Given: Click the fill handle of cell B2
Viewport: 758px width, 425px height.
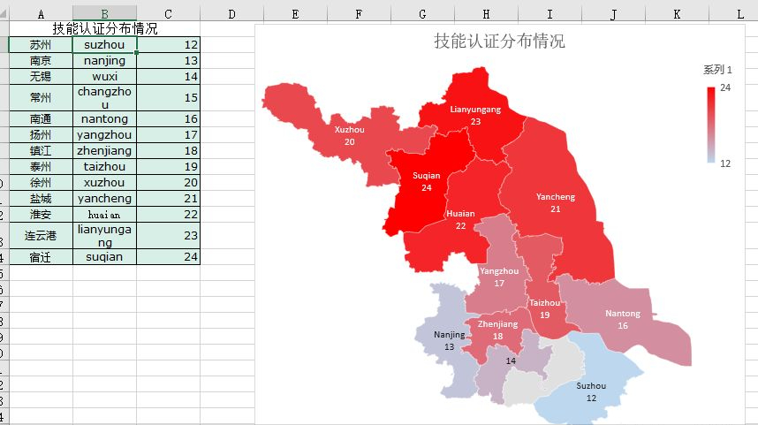Looking at the screenshot, I should click(x=137, y=53).
